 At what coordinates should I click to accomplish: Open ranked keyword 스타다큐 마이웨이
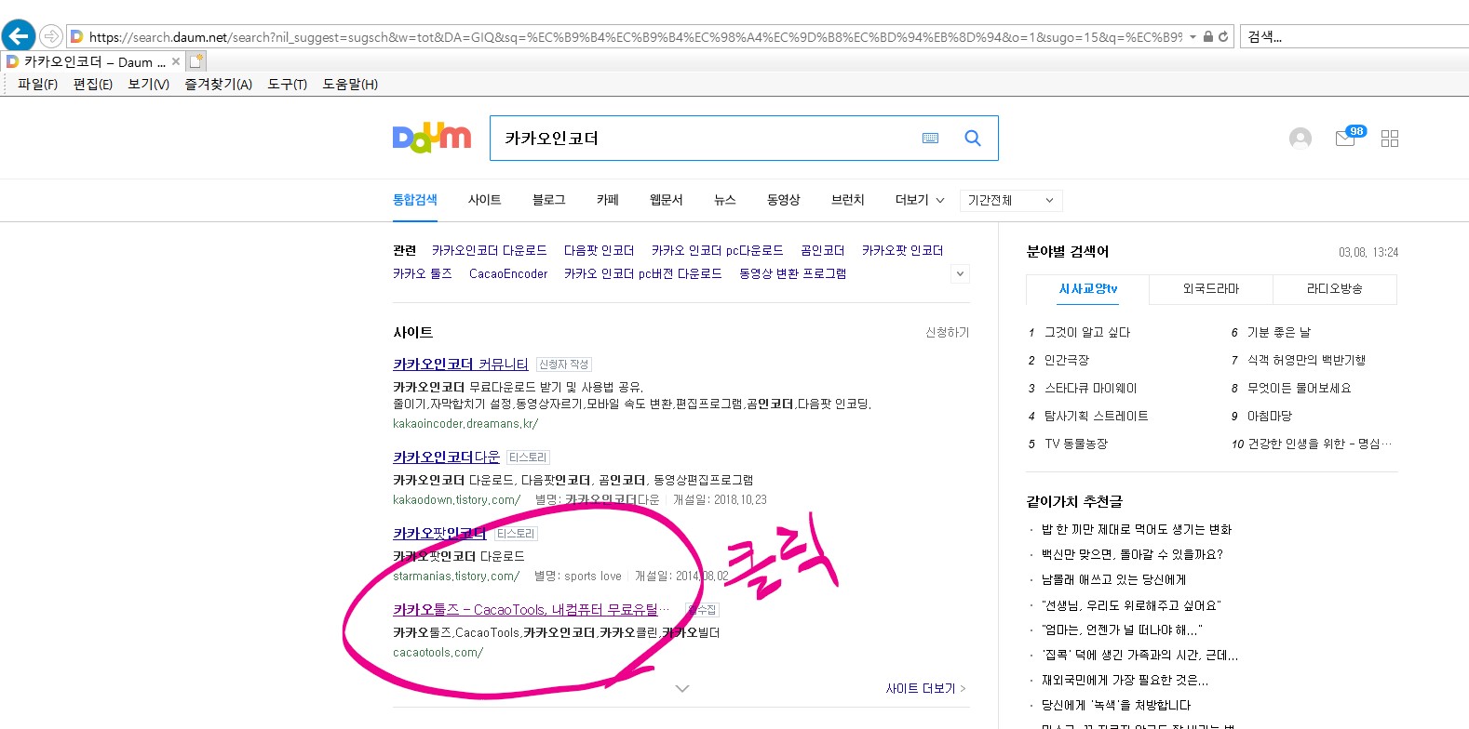1090,388
